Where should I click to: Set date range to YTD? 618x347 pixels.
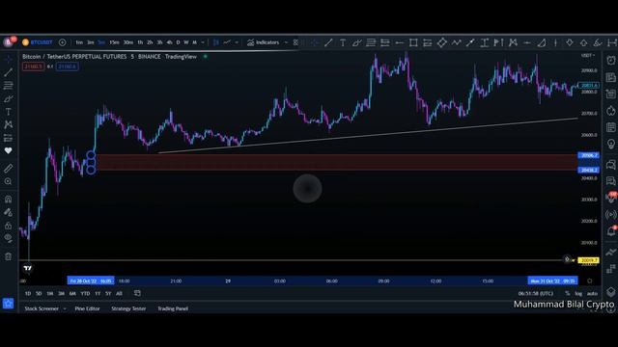(85, 293)
